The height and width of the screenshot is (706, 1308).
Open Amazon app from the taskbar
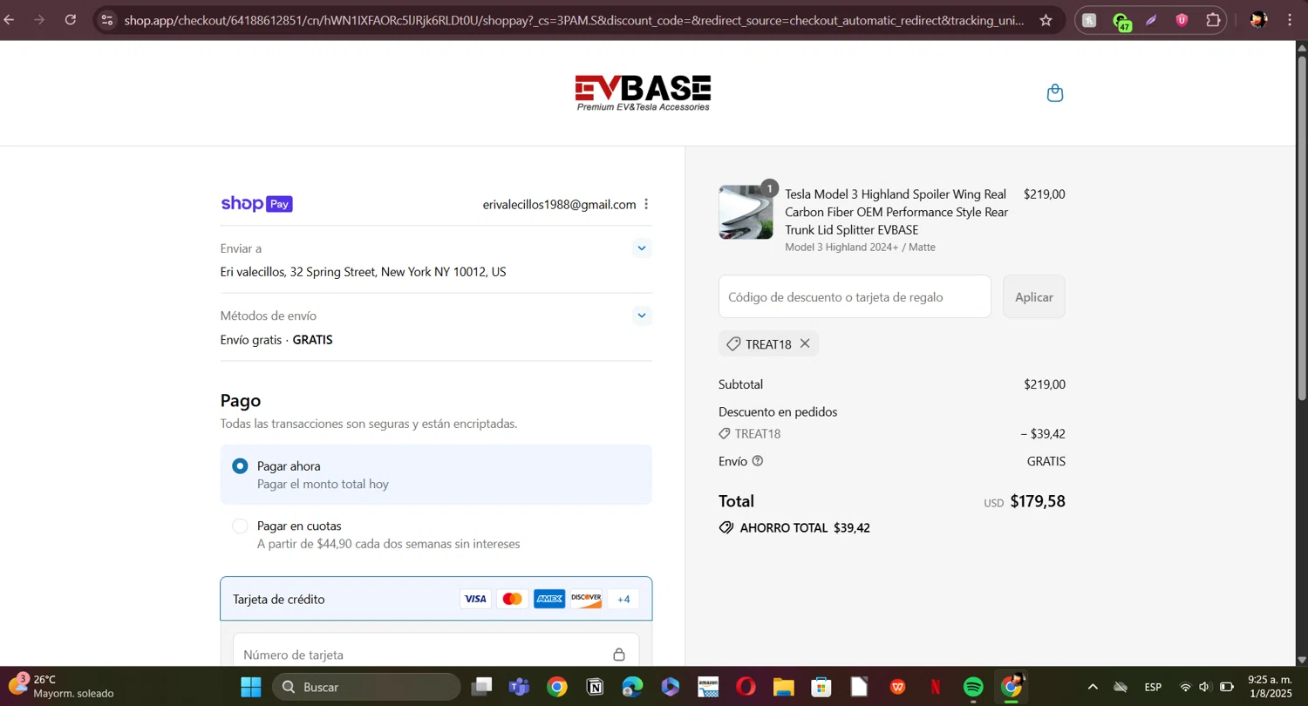[708, 687]
